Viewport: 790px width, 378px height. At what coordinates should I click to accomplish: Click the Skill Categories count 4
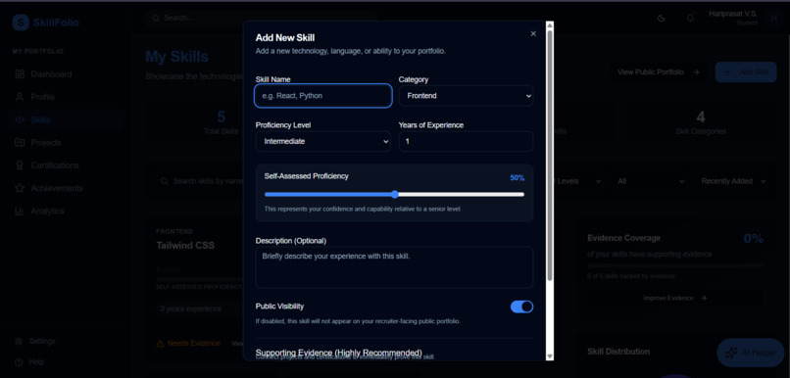pyautogui.click(x=701, y=118)
